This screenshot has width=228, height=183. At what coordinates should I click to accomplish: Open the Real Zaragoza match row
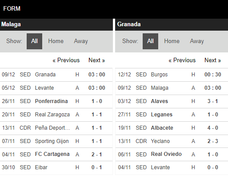(56, 115)
